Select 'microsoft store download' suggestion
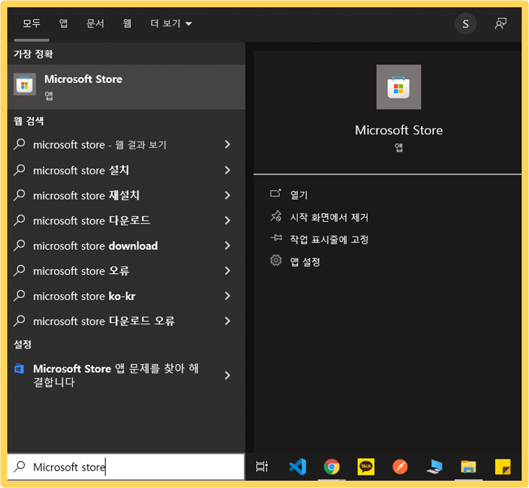 pos(126,245)
